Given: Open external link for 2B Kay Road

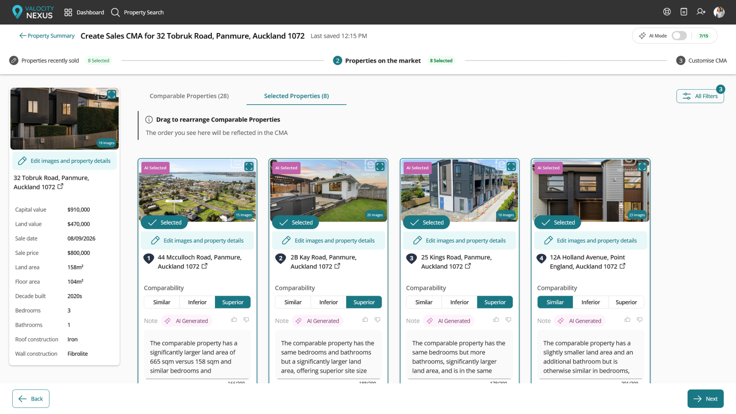Looking at the screenshot, I should 337,266.
